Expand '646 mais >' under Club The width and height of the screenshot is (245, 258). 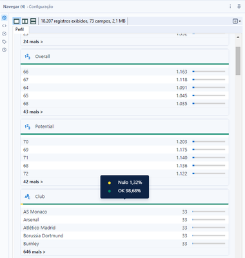pyautogui.click(x=34, y=252)
